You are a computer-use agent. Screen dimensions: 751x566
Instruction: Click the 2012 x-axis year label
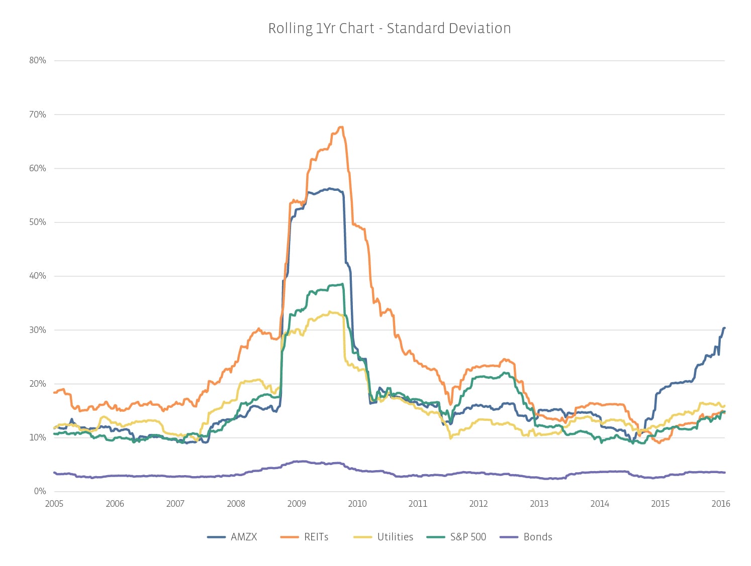(478, 504)
